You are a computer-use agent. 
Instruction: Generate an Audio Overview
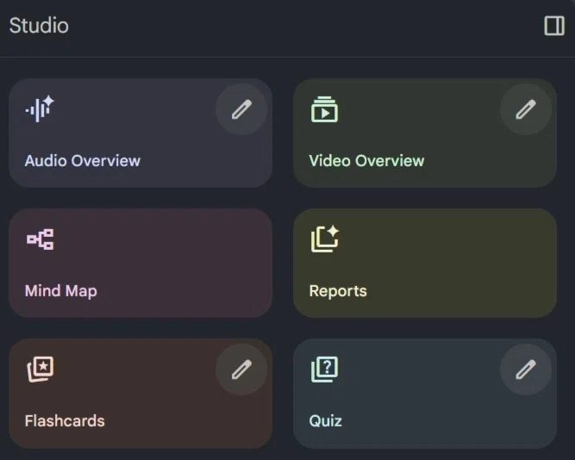[x=141, y=133]
